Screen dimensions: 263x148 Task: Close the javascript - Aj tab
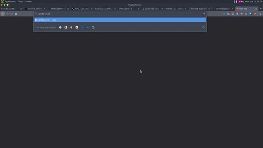click(162, 9)
